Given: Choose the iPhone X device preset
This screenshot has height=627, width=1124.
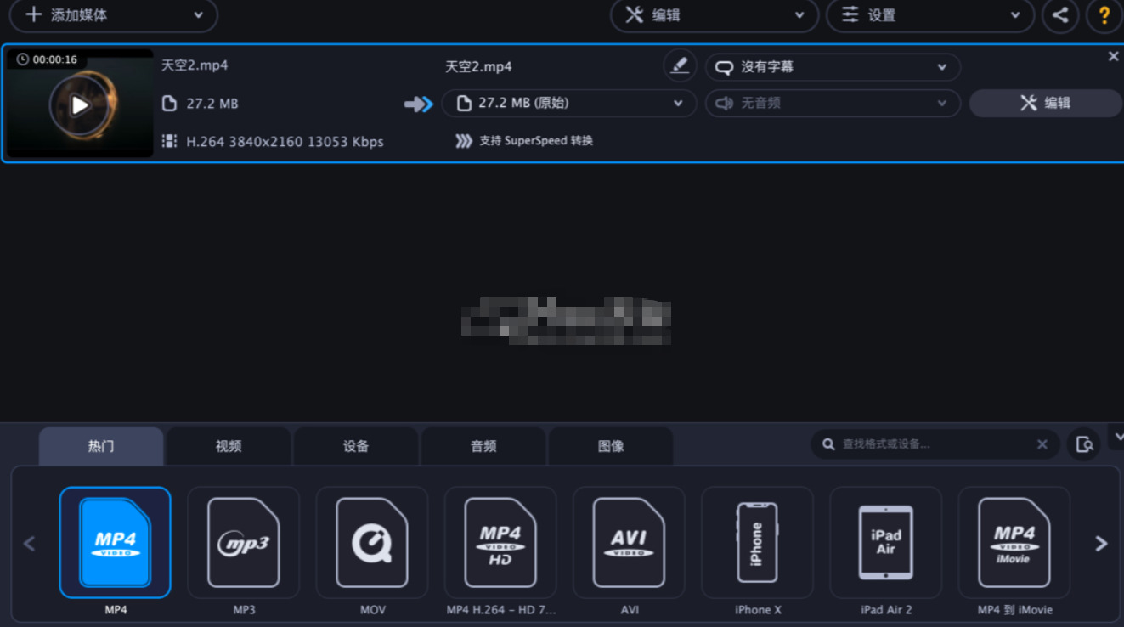Looking at the screenshot, I should coord(758,543).
